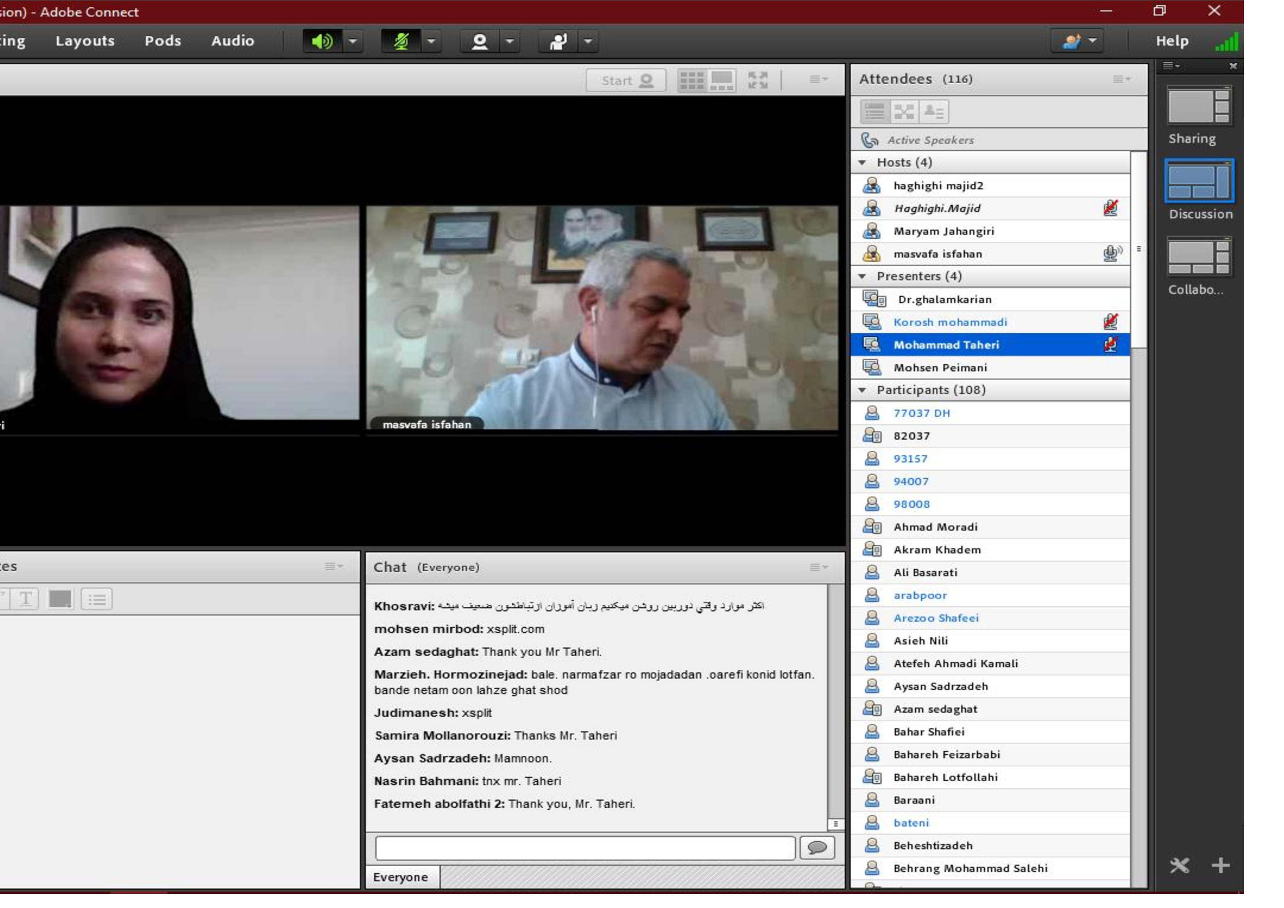1284x908 pixels.
Task: Send chat message with speech bubble button
Action: click(817, 848)
